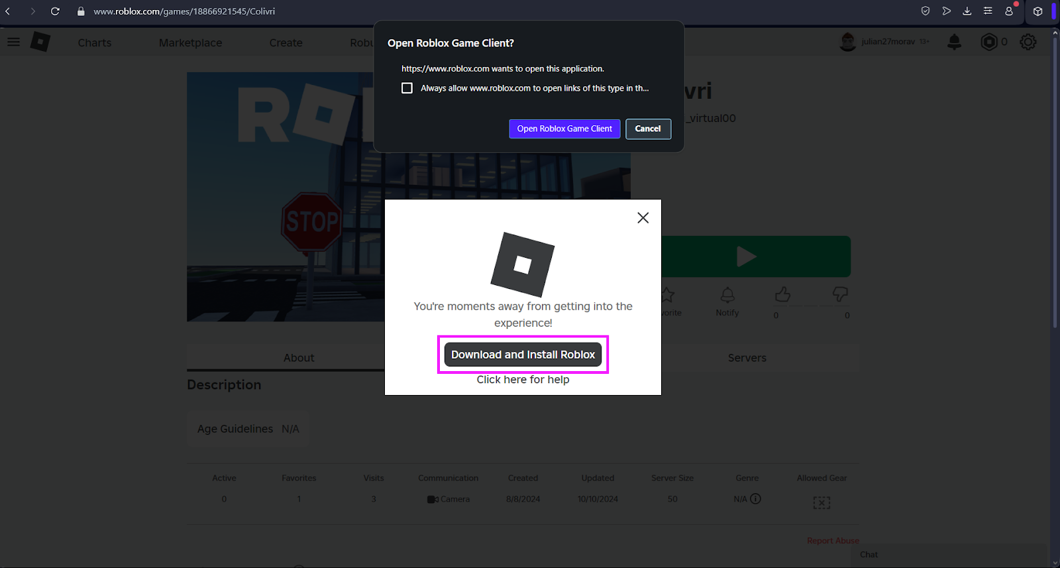
Task: Open Roblox settings gear
Action: coord(1028,42)
